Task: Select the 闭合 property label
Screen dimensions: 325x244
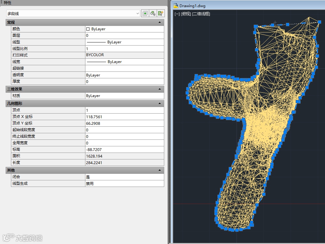Action: click(x=16, y=177)
